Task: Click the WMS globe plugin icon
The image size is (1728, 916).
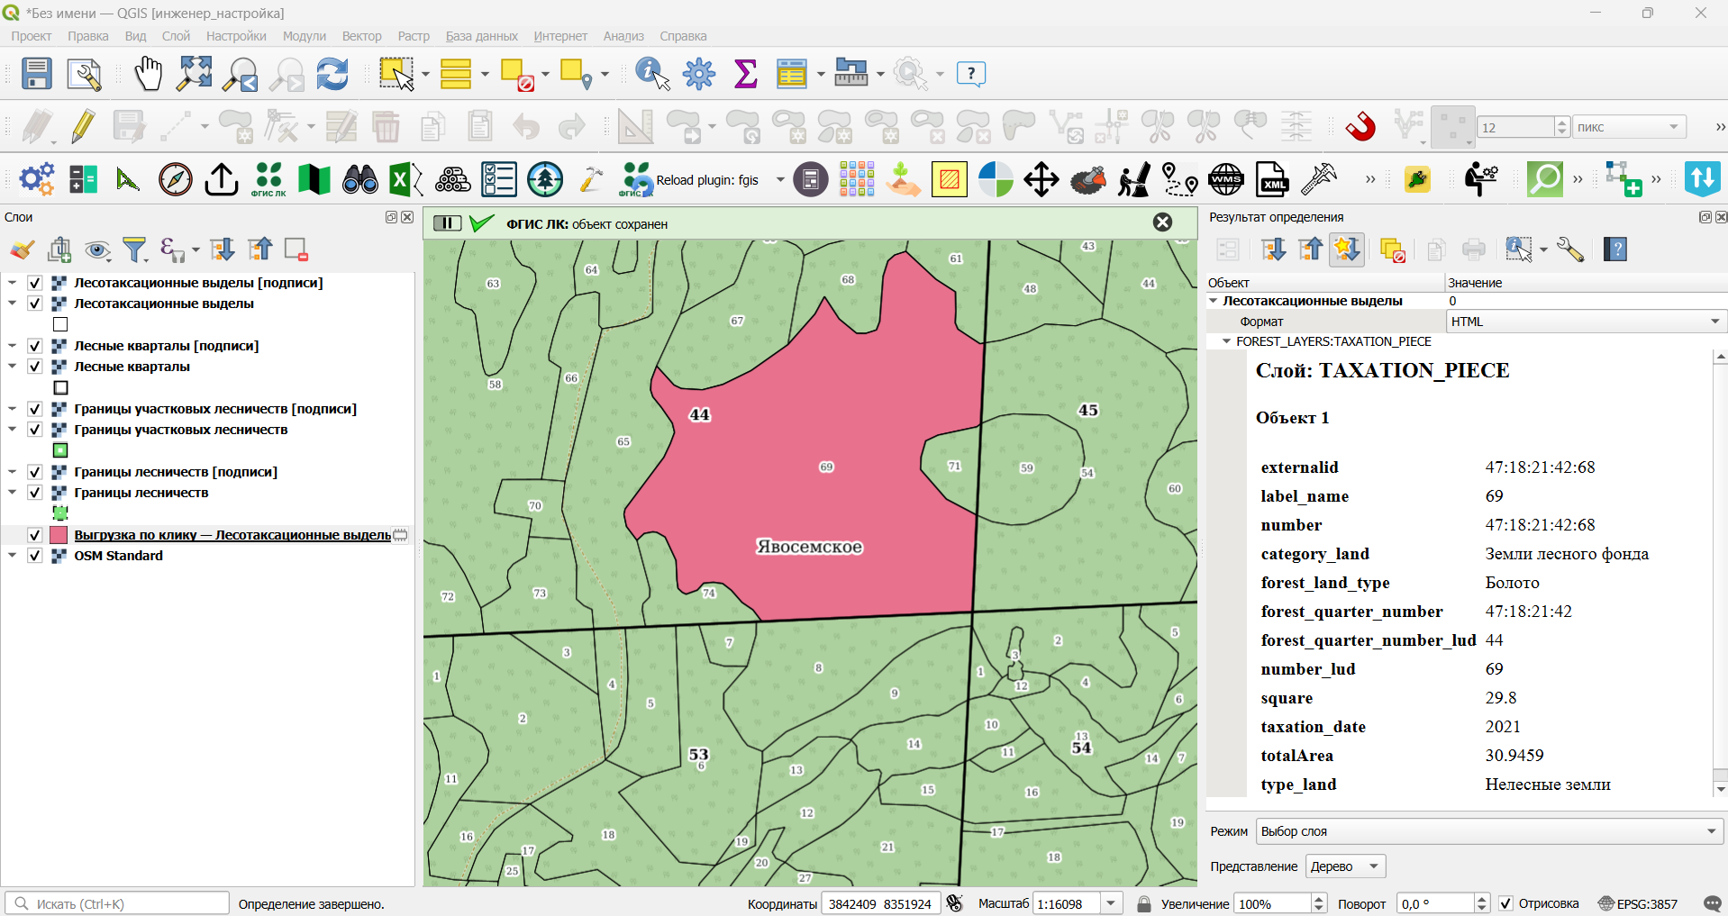Action: point(1226,179)
